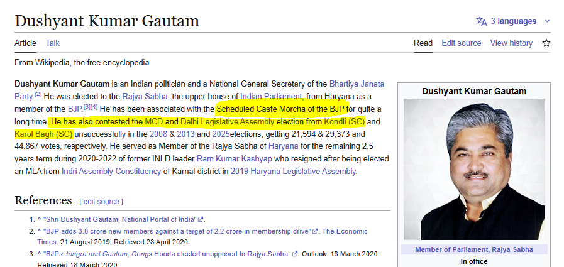This screenshot has width=564, height=267.
Task: Follow the Bhartiya Janata link in intro
Action: [x=357, y=84]
